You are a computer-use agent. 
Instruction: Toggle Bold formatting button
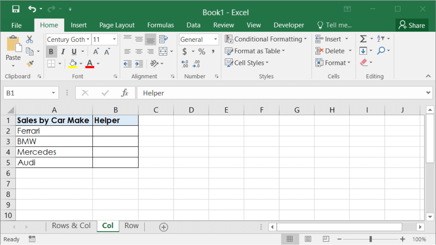pyautogui.click(x=51, y=52)
